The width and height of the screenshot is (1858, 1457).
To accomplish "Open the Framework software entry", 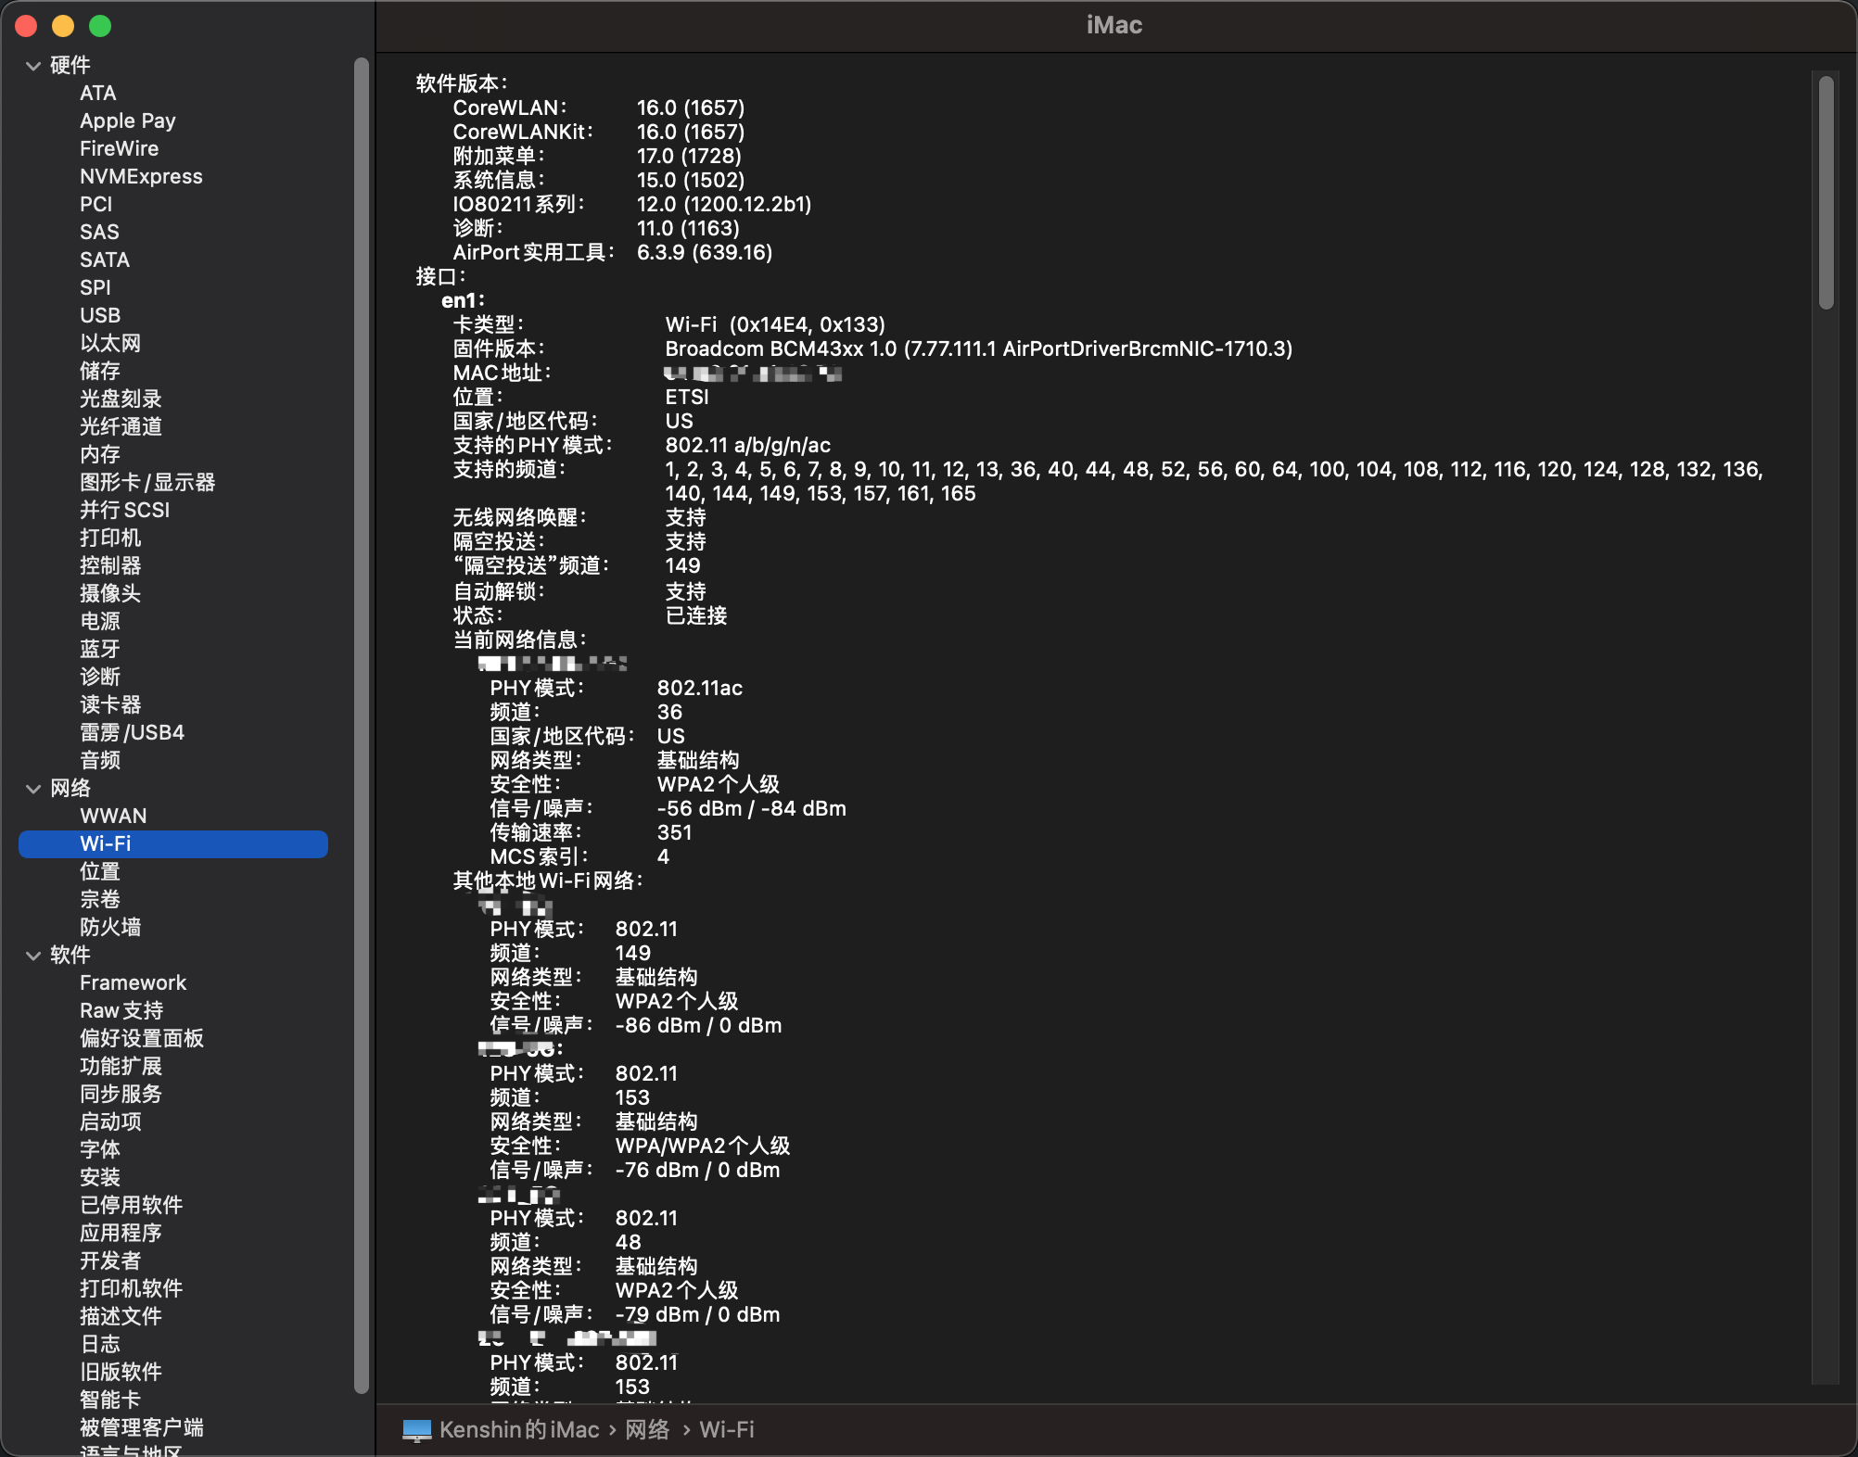I will click(133, 982).
